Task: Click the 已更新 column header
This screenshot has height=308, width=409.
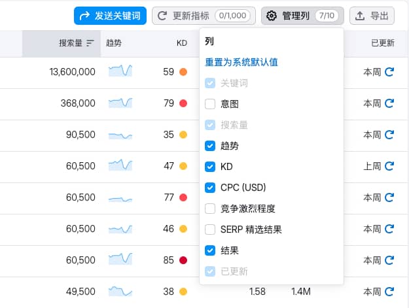Action: click(382, 43)
